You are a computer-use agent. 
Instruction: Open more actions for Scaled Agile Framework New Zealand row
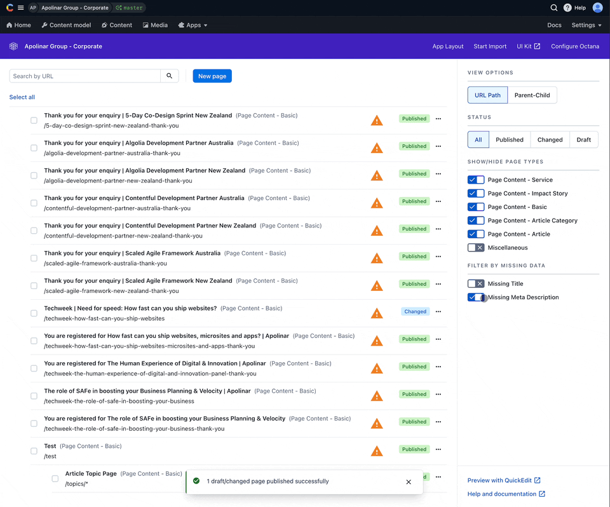pos(438,284)
